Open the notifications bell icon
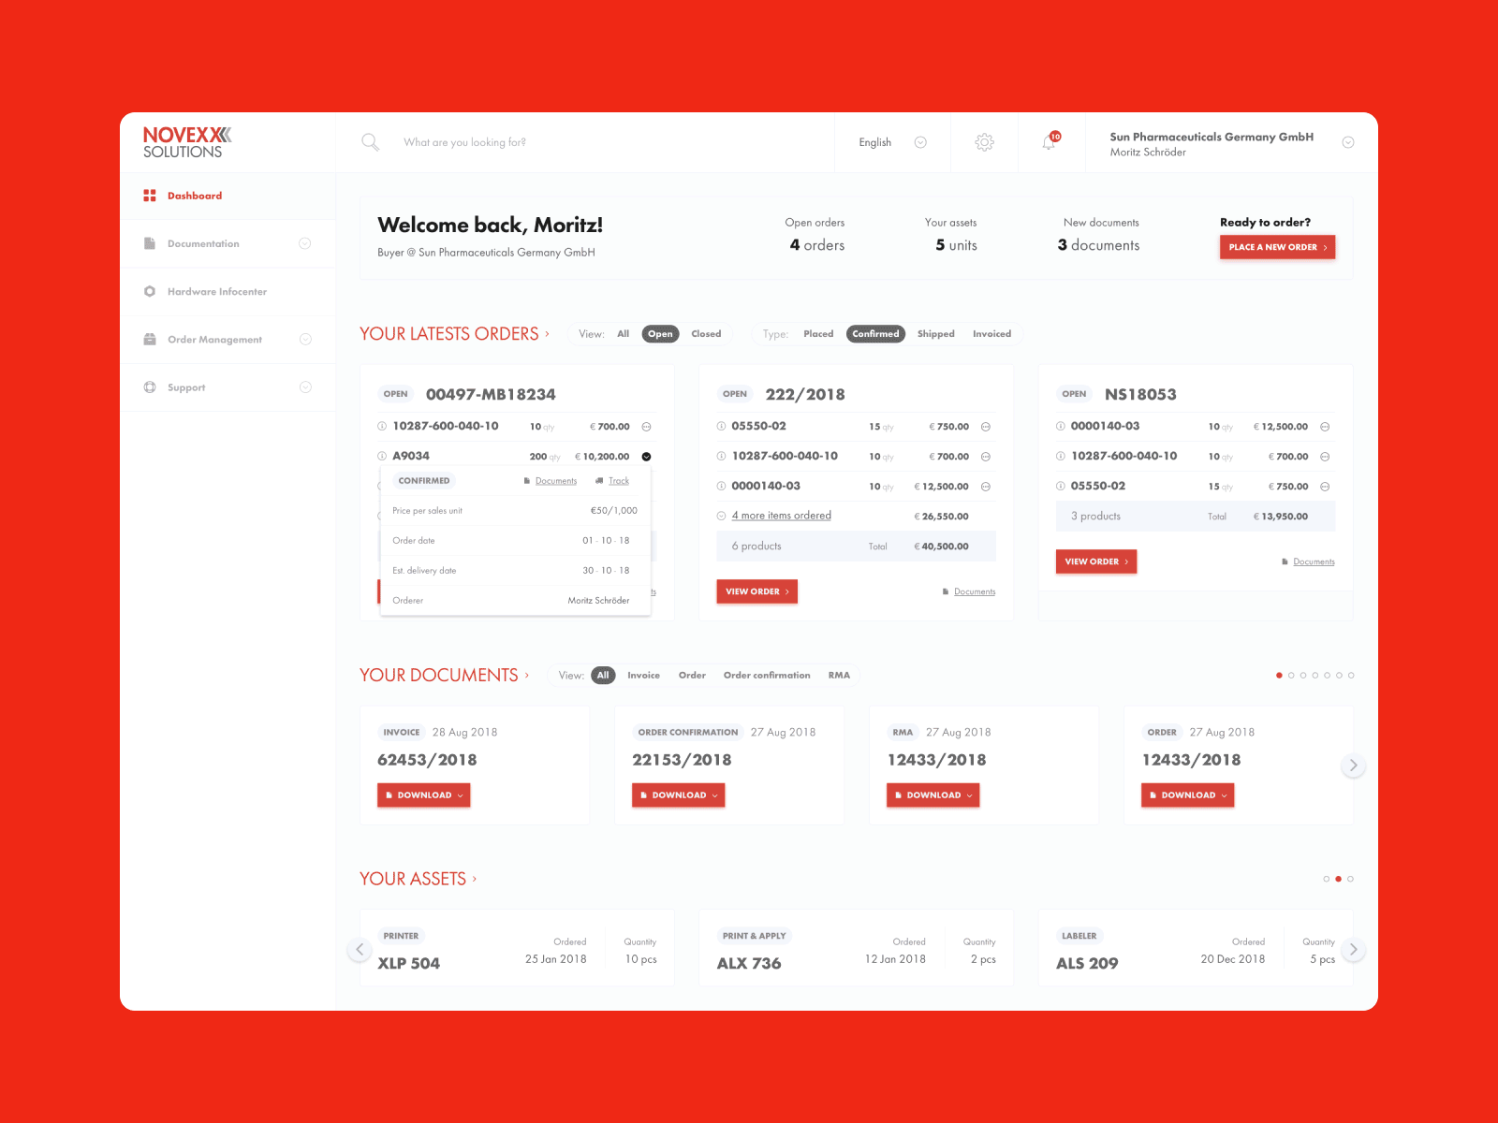This screenshot has width=1498, height=1123. [1050, 142]
